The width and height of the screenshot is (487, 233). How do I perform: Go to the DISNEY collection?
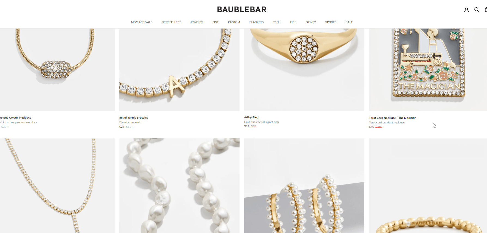click(311, 22)
